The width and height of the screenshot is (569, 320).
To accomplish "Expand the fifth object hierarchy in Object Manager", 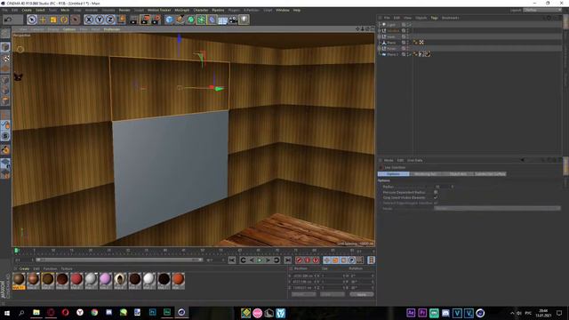I will pos(380,48).
